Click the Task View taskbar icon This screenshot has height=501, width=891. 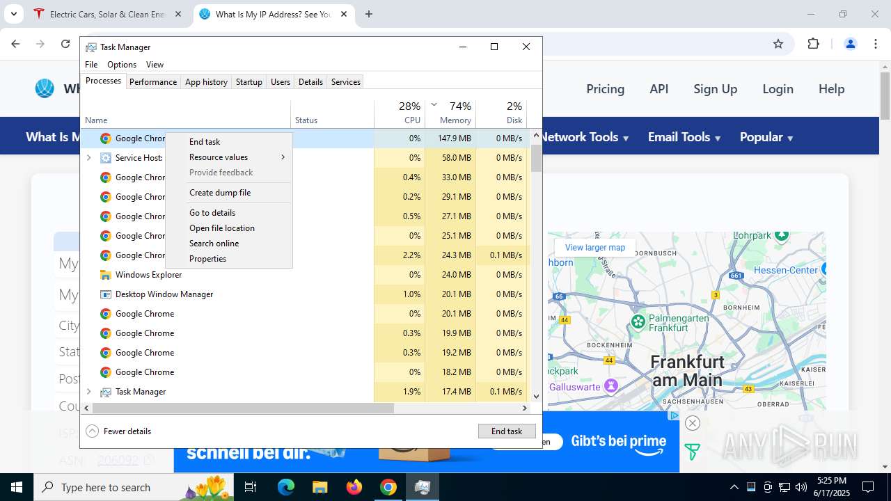tap(251, 487)
